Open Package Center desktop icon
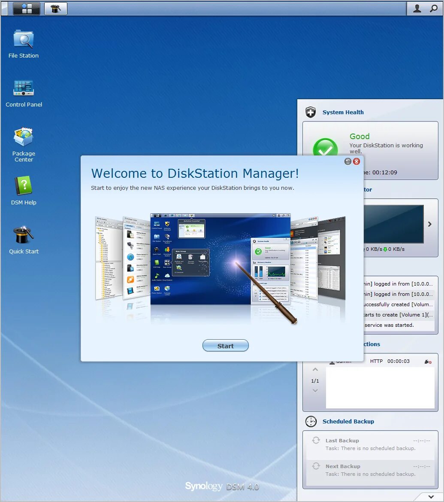The width and height of the screenshot is (444, 502). click(x=24, y=145)
